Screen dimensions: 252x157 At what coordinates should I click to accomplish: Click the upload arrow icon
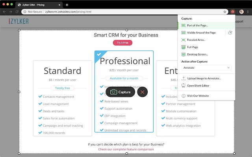pyautogui.click(x=183, y=78)
